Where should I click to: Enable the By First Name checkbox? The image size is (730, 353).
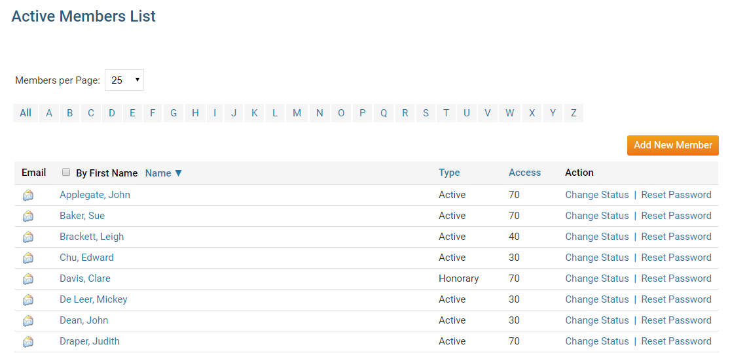(66, 173)
